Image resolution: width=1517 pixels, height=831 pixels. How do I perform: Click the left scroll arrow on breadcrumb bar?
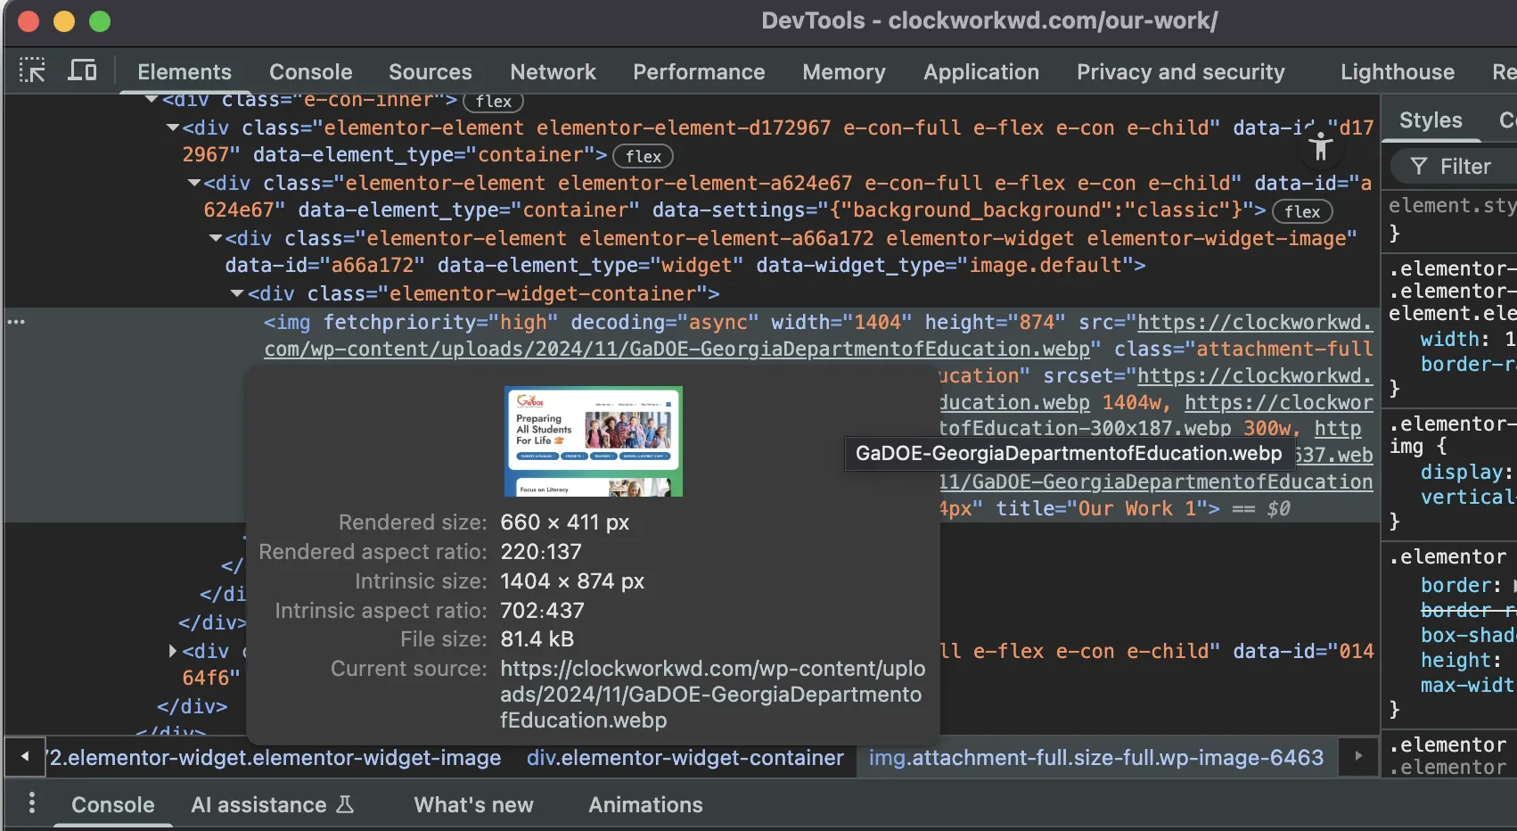[x=23, y=757]
